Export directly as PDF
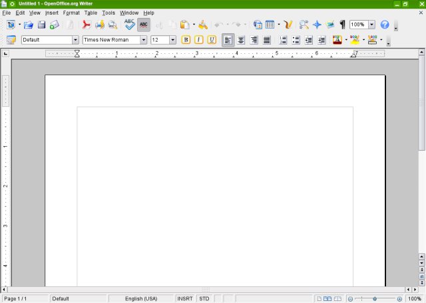Viewport: 426px width, 303px height. coord(86,25)
